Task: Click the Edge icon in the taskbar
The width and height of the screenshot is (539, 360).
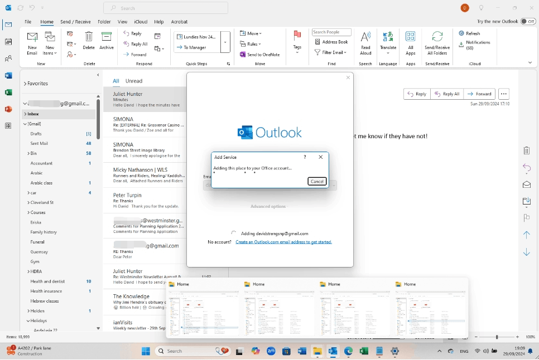Action: (x=348, y=351)
